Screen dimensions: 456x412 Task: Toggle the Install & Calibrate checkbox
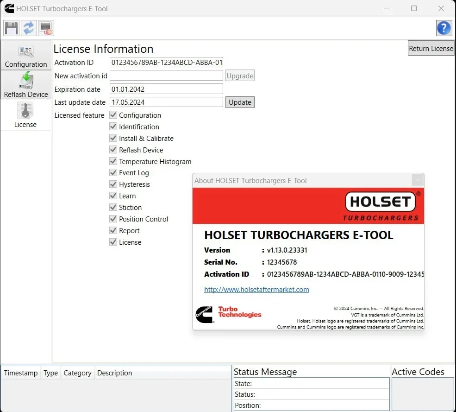(x=113, y=138)
